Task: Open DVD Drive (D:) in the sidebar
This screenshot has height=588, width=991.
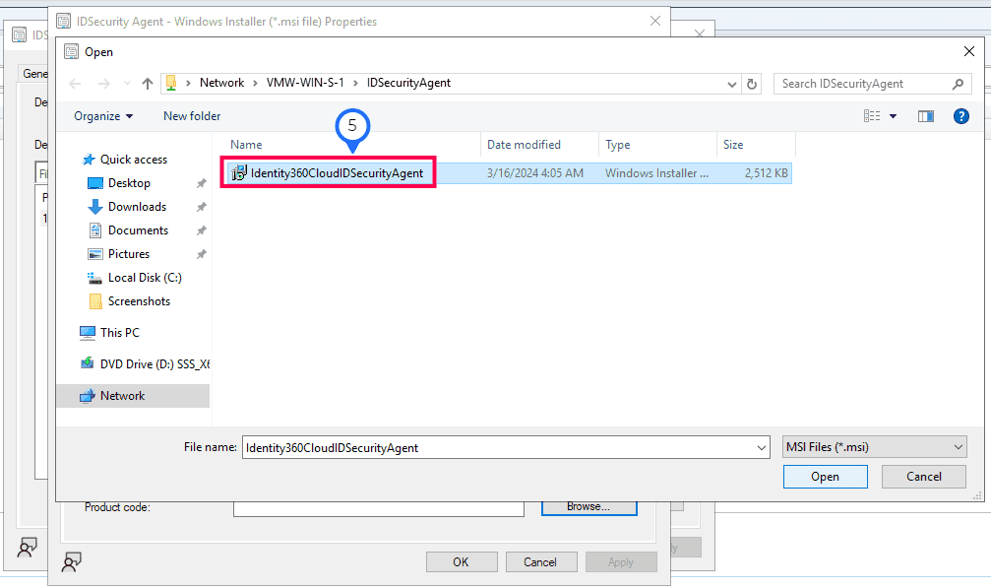Action: [x=155, y=364]
